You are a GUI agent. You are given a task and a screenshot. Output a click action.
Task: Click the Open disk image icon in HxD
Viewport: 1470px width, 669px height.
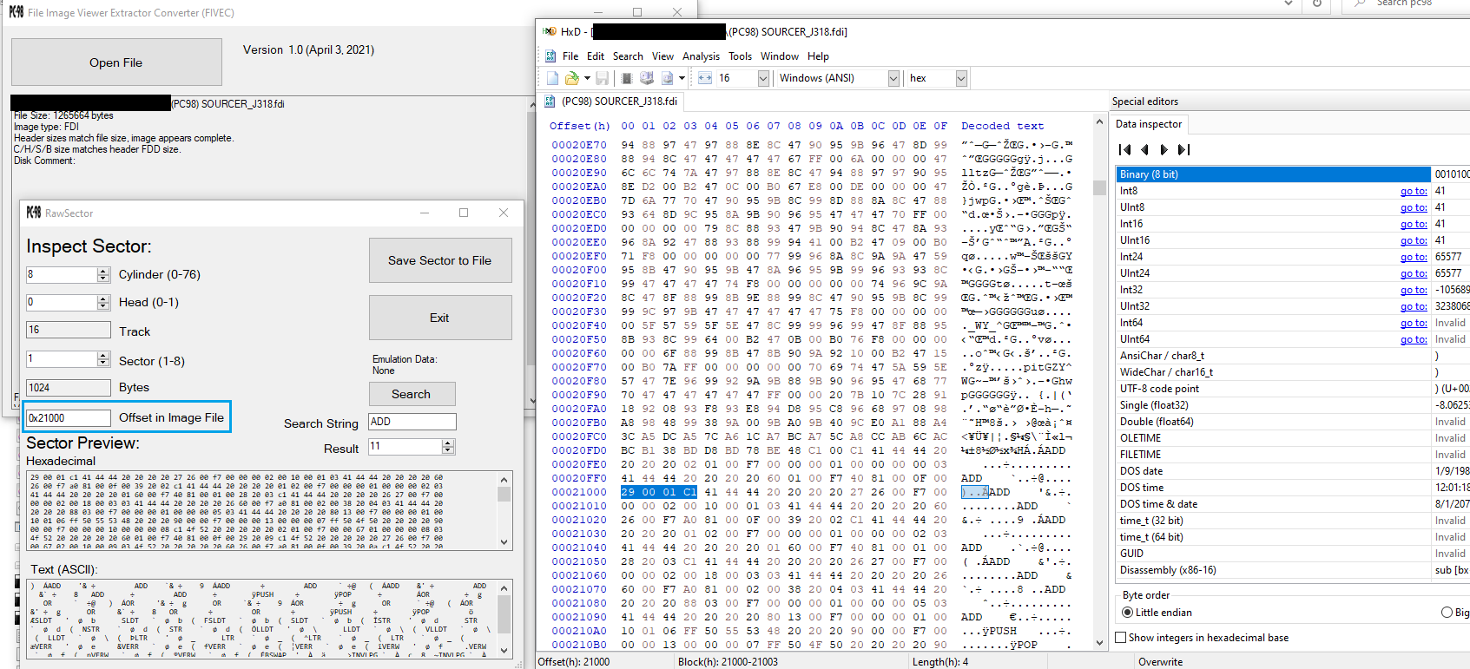667,78
